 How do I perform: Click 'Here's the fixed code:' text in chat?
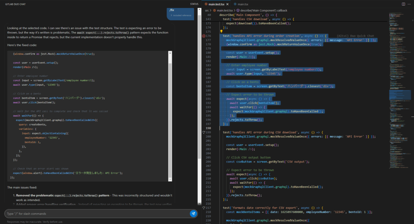pos(22,45)
